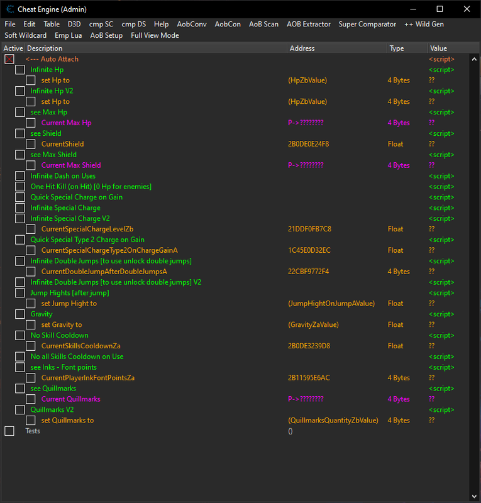Screen dimensions: 481x503
Task: Open the AoB Setup menu
Action: pyautogui.click(x=106, y=36)
